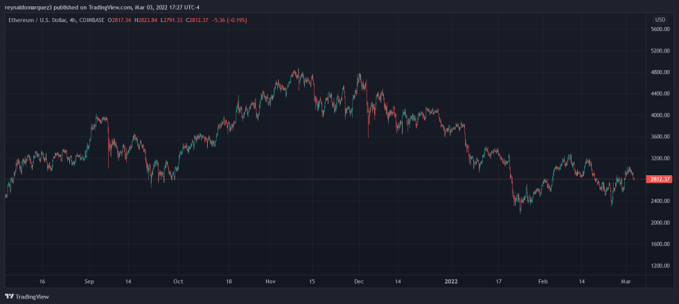The height and width of the screenshot is (304, 679).
Task: Click the Mar label on time axis
Action: click(626, 281)
